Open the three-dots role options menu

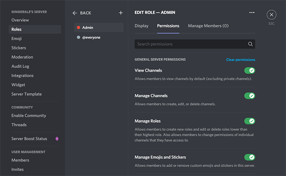click(x=252, y=13)
